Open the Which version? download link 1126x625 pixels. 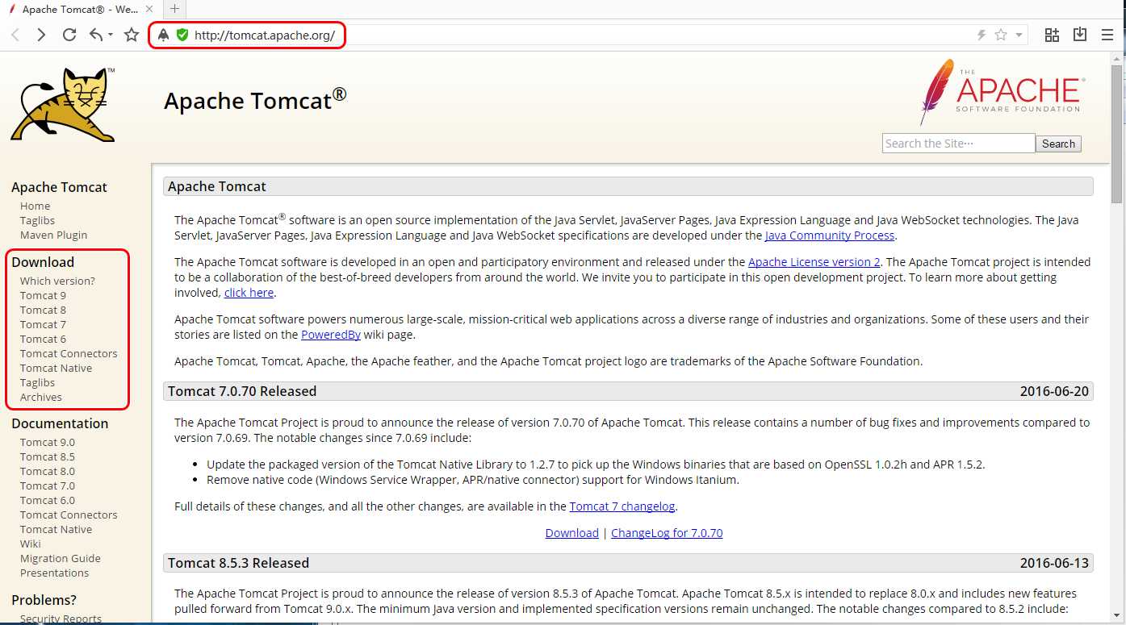point(57,281)
